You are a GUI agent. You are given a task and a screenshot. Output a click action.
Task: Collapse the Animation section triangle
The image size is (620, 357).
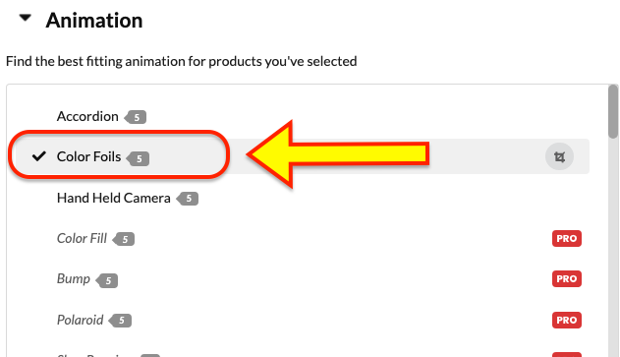pyautogui.click(x=26, y=18)
